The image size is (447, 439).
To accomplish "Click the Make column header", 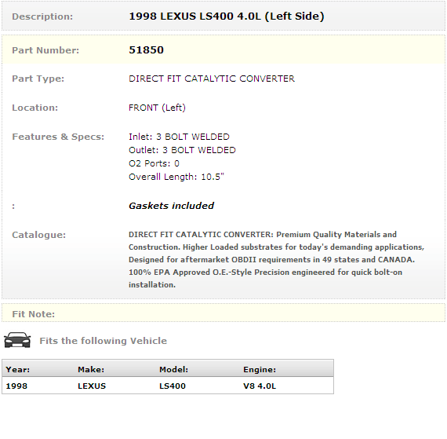I will [91, 369].
